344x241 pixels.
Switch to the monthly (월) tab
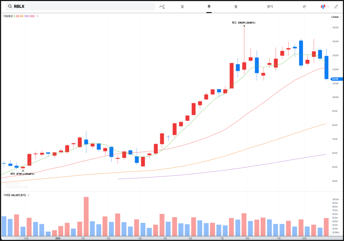pyautogui.click(x=236, y=6)
